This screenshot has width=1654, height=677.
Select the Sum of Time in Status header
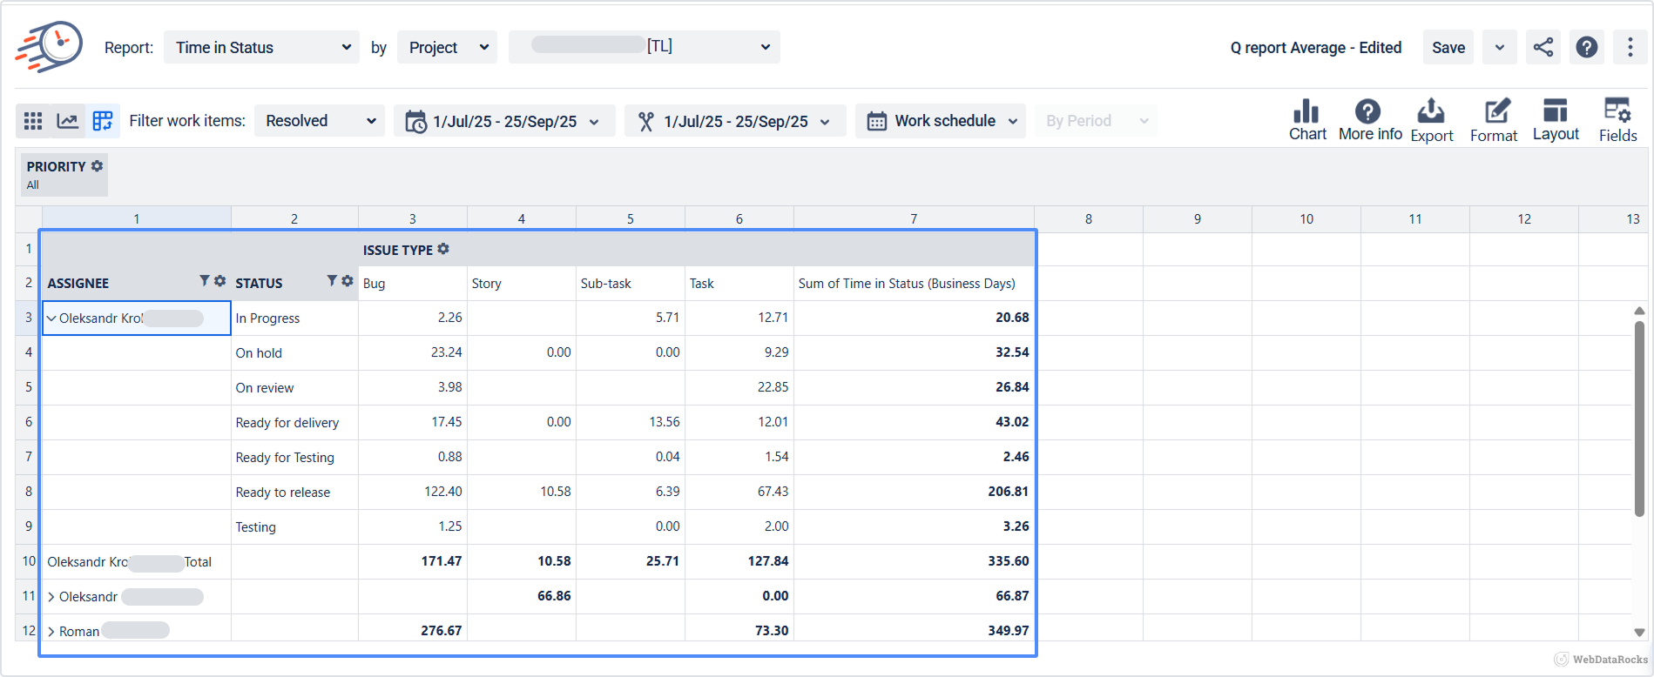(914, 284)
